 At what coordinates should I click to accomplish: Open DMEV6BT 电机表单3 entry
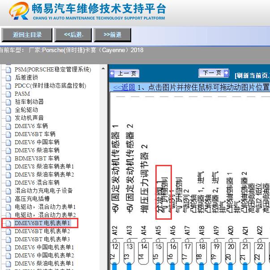[42, 239]
